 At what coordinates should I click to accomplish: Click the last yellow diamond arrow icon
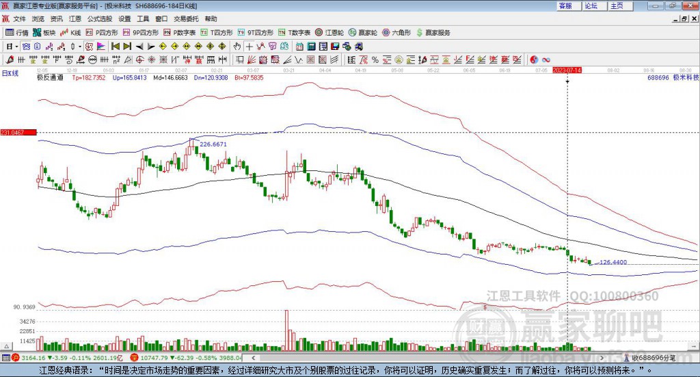tap(222, 47)
